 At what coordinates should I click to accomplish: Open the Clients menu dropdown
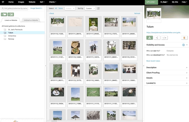(x=53, y=2)
